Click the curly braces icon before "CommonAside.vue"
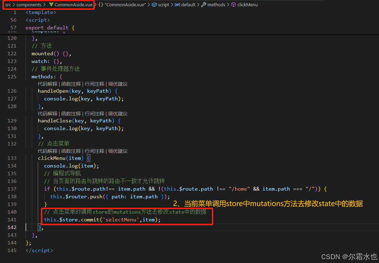Image resolution: width=379 pixels, height=263 pixels. coord(101,5)
